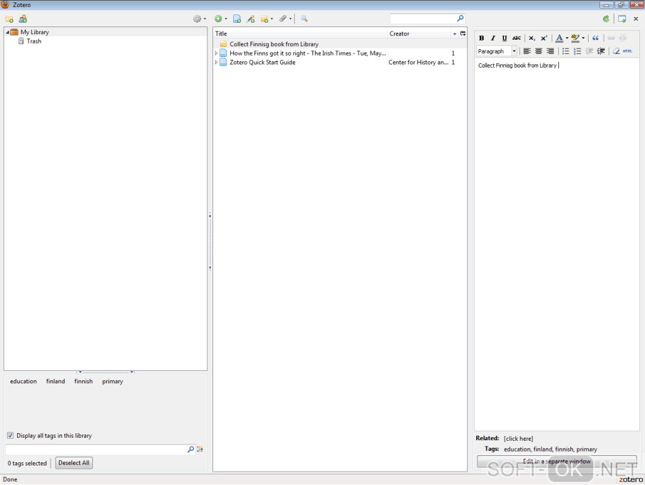645x485 pixels.
Task: Sort items by Title column header
Action: pyautogui.click(x=300, y=33)
